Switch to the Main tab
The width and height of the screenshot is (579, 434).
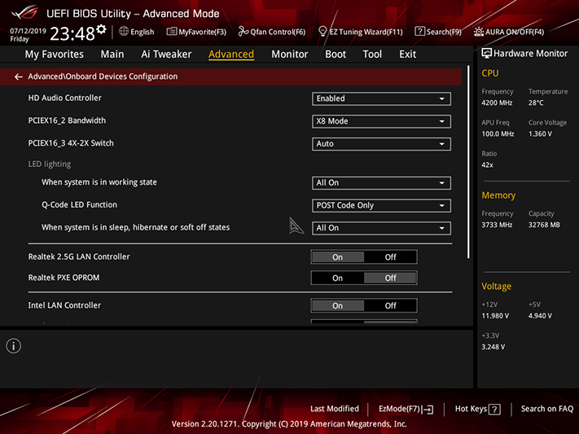[112, 55]
